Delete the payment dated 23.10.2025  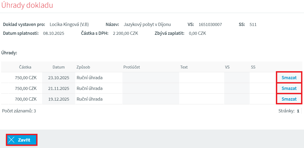pos(289,78)
